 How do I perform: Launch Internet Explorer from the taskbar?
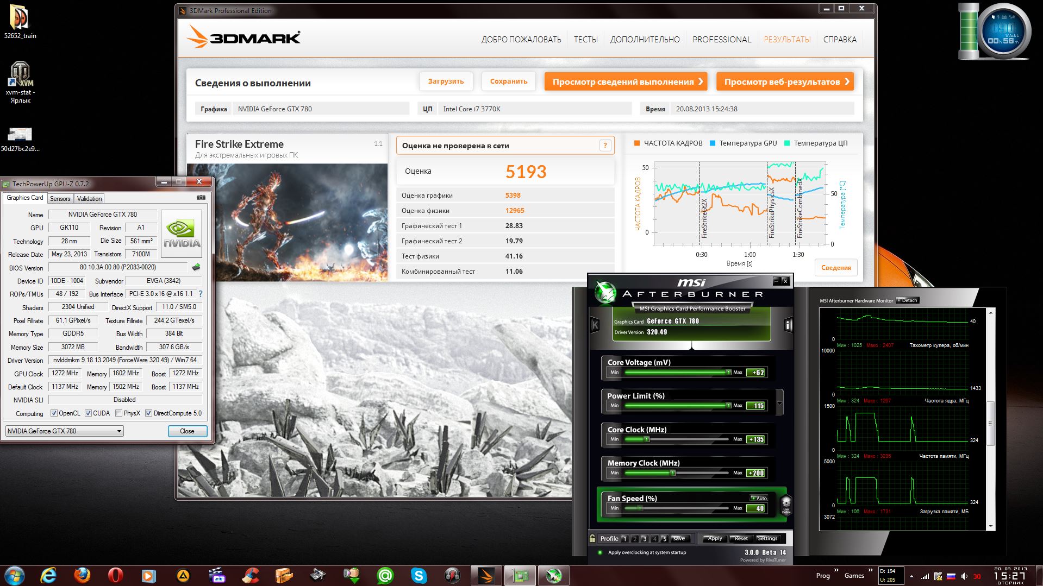tap(49, 575)
